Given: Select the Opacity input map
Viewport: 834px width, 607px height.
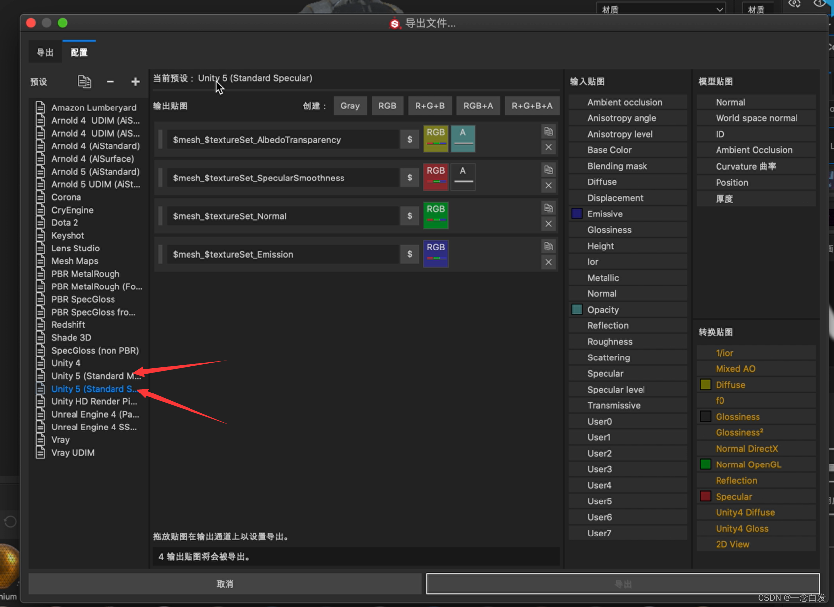Looking at the screenshot, I should [628, 310].
